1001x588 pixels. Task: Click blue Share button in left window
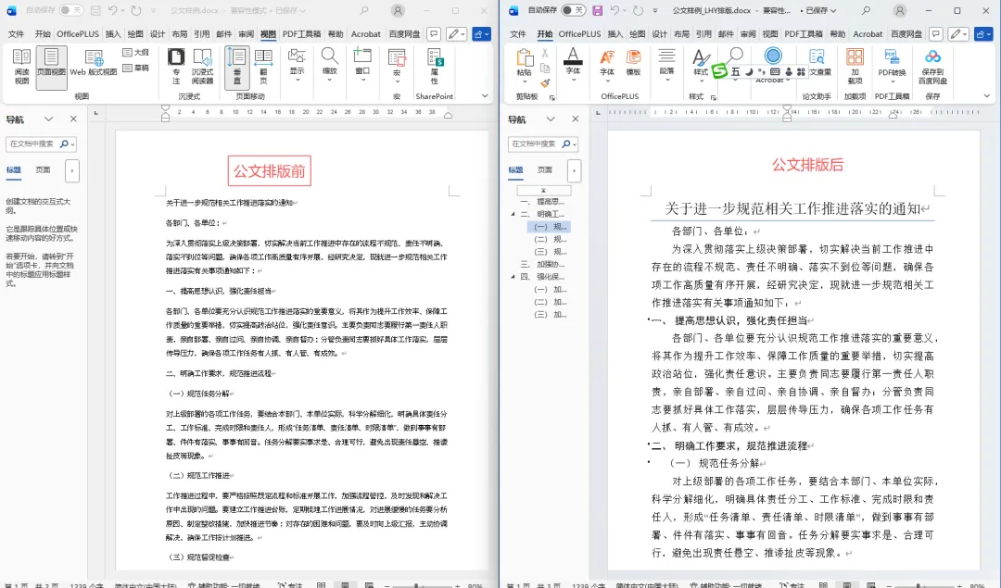coord(481,34)
